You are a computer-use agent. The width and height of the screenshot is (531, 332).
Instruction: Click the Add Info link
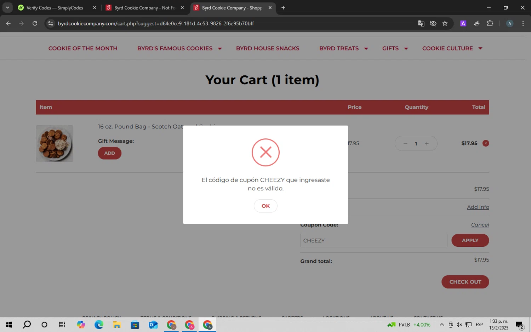coord(478,207)
